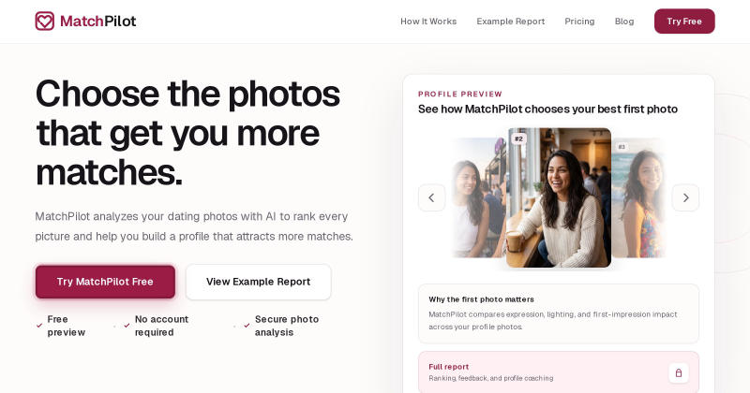Open Example Report in navigation

pos(510,22)
